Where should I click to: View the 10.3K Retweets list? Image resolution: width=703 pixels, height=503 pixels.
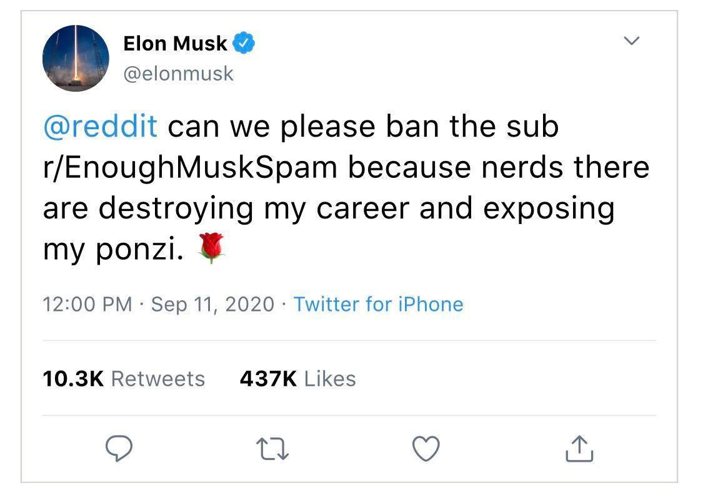pos(124,379)
